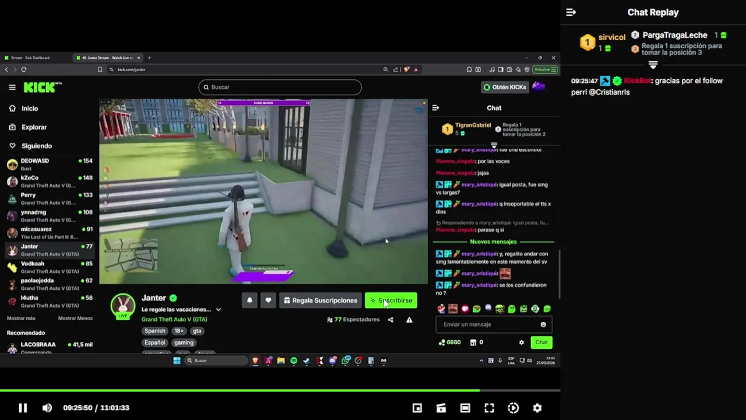Insert the first quick emote in chat

(441, 309)
